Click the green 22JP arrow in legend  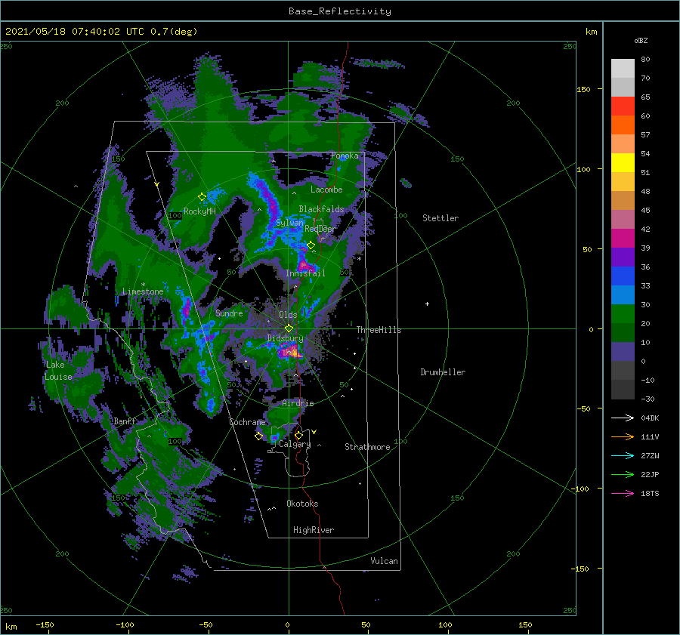pos(623,475)
